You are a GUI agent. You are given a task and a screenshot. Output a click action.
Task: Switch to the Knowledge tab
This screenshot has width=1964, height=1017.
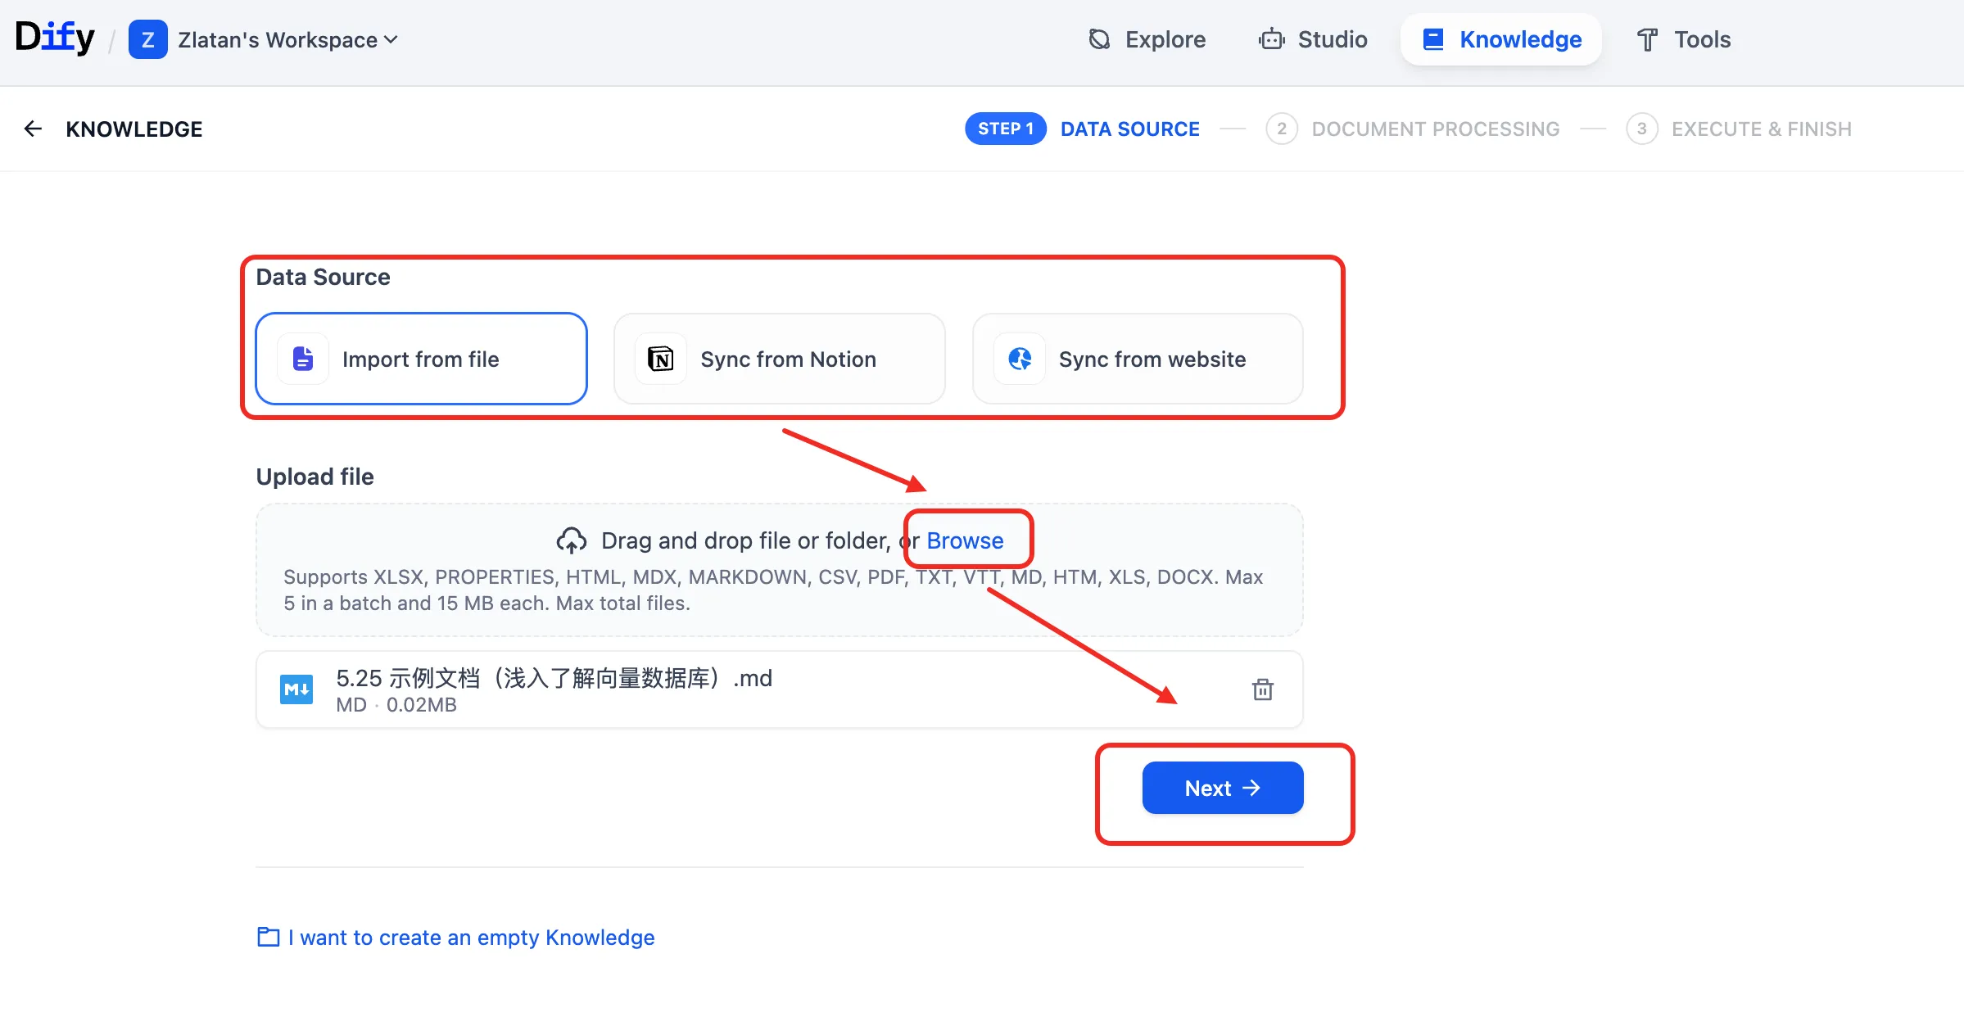coord(1501,39)
